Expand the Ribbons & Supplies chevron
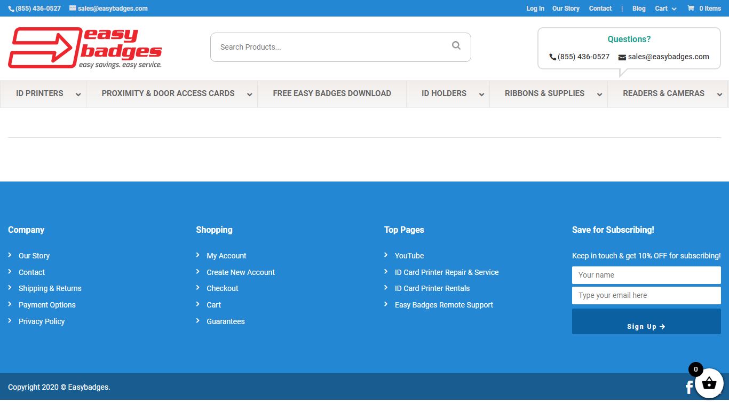The width and height of the screenshot is (729, 410). [x=599, y=94]
